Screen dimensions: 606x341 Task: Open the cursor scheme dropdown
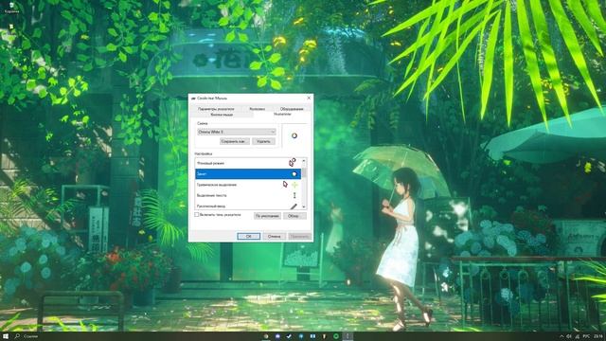237,132
